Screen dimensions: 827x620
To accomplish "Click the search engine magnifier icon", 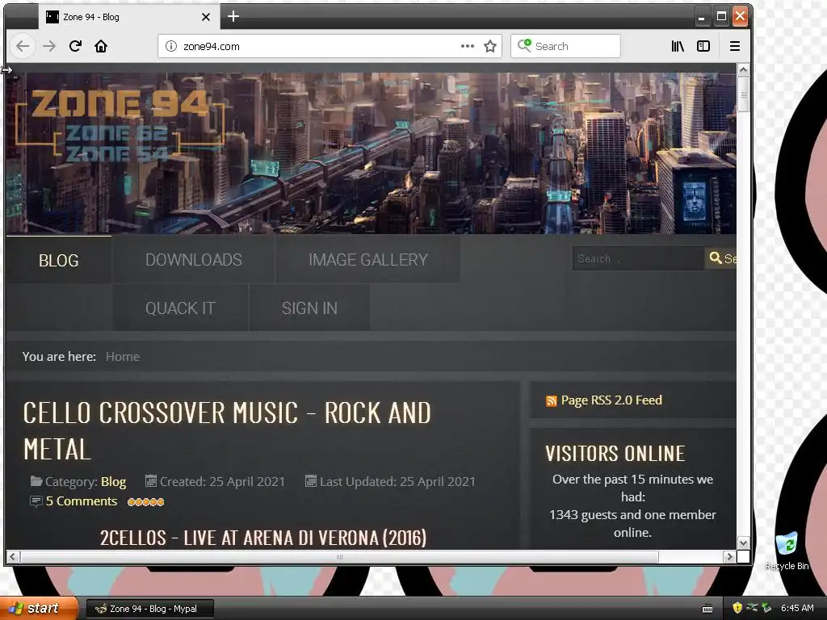I will 524,46.
